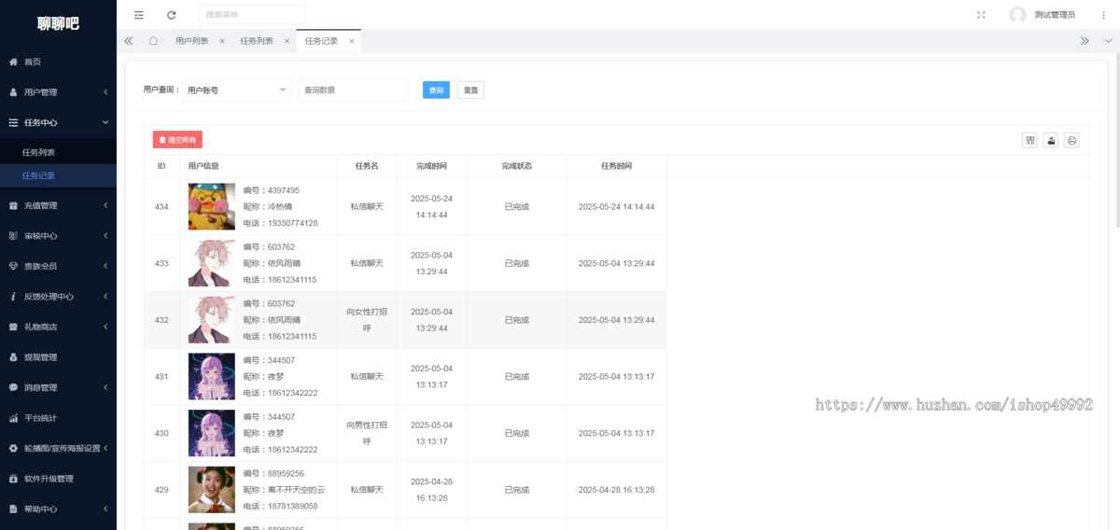This screenshot has width=1120, height=530.
Task: Click the home tab icon
Action: coord(153,41)
